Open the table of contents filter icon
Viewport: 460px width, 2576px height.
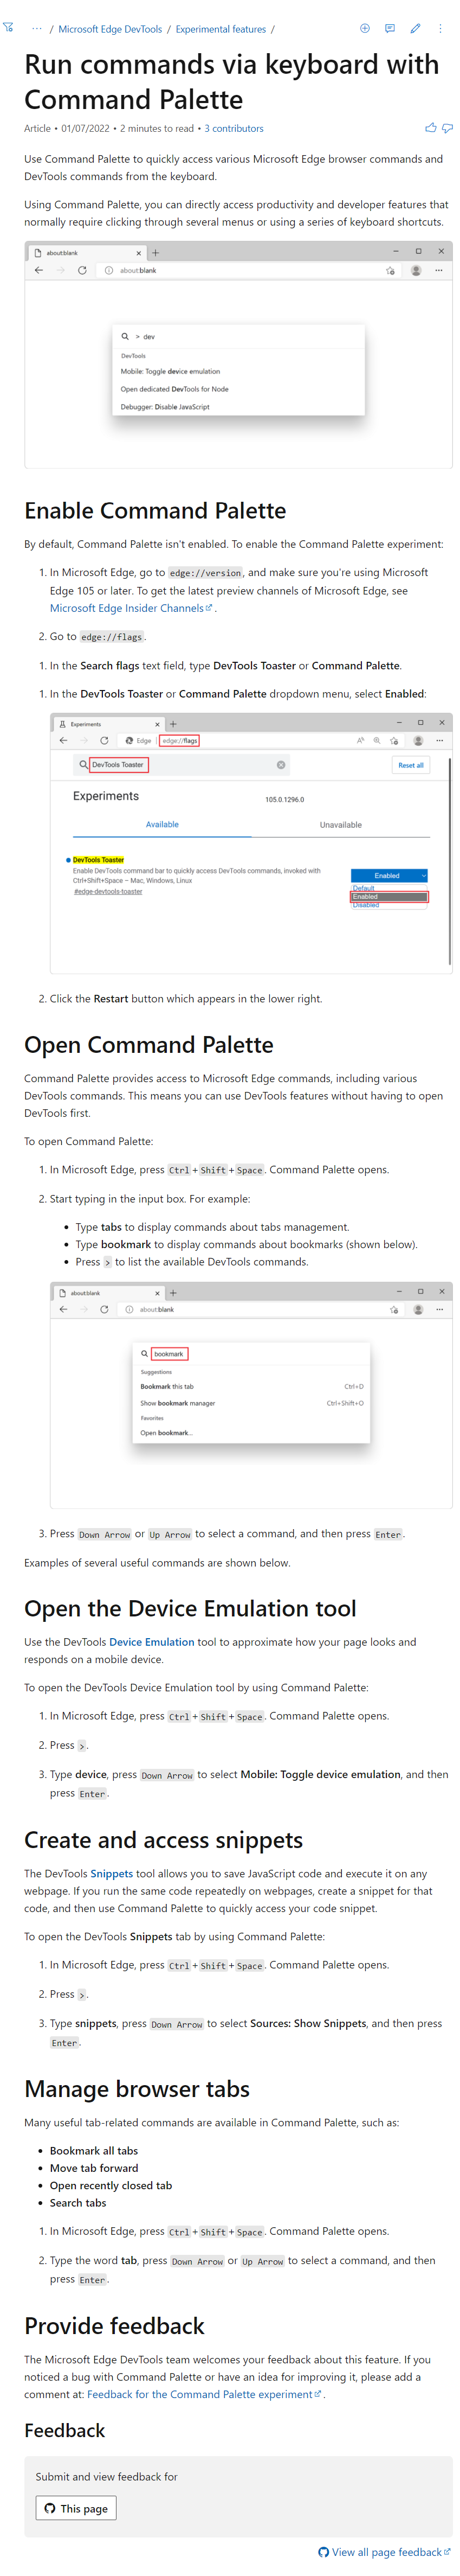tap(8, 28)
